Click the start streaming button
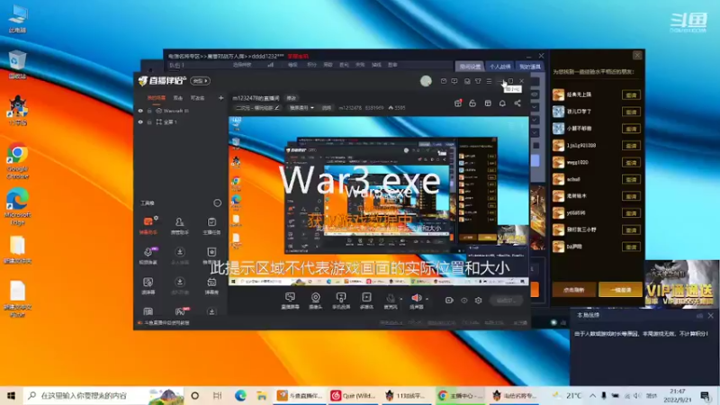The image size is (720, 405). click(506, 301)
